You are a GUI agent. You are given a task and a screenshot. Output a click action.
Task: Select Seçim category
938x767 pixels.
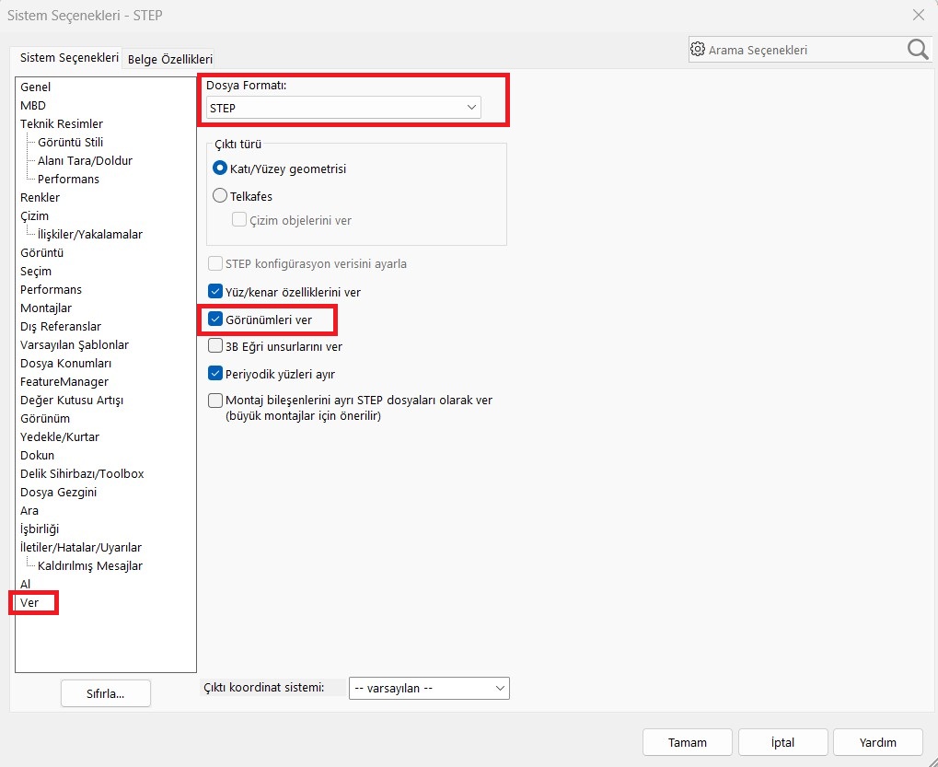(36, 271)
